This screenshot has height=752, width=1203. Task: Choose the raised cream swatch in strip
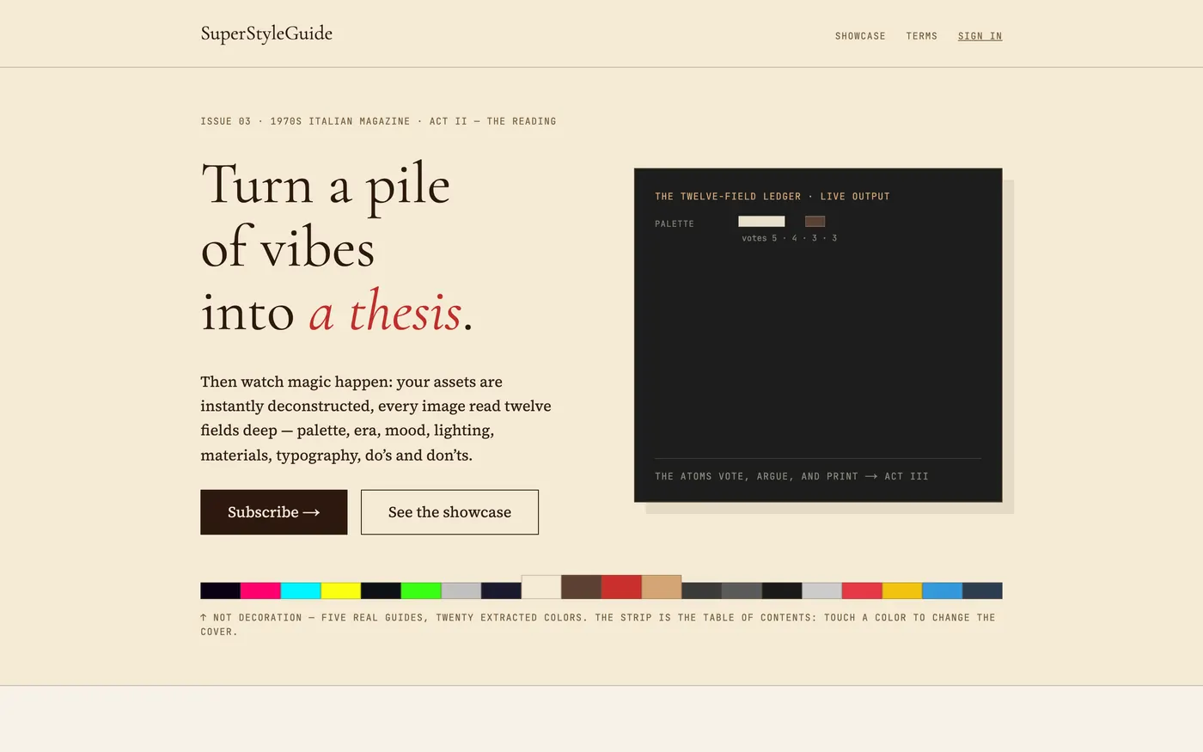(541, 587)
